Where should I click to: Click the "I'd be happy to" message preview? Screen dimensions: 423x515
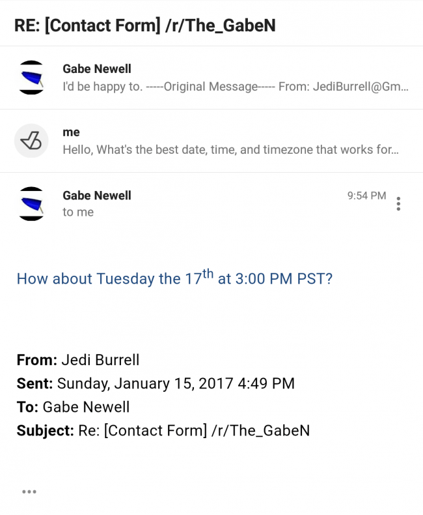coord(236,87)
